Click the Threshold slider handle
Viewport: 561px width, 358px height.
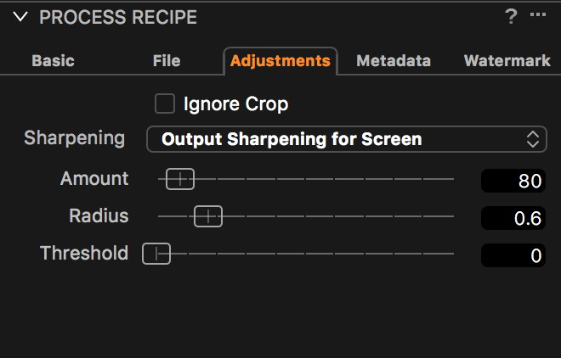156,253
